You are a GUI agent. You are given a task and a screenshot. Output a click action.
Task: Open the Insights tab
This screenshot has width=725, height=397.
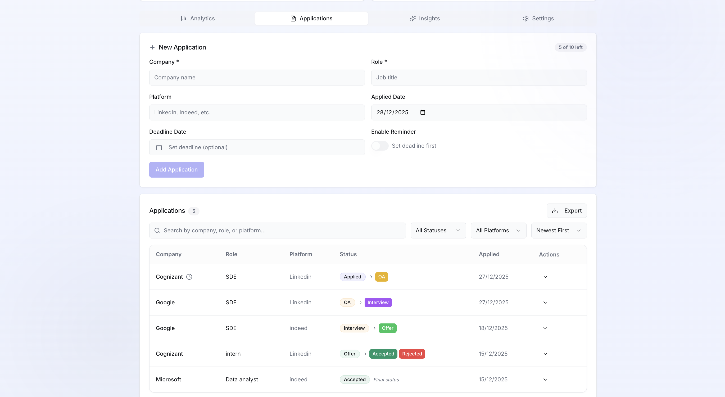(425, 19)
